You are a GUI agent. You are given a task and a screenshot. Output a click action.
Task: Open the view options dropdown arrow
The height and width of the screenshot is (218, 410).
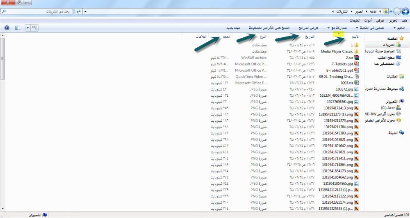coord(27,28)
